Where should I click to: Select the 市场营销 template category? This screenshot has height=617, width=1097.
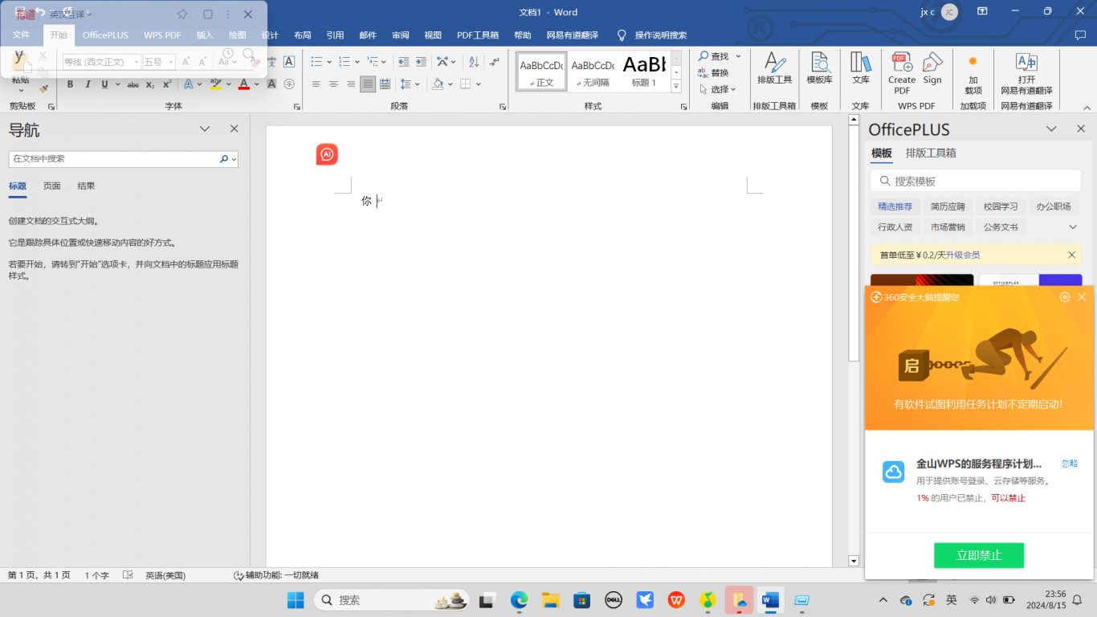[x=948, y=227]
